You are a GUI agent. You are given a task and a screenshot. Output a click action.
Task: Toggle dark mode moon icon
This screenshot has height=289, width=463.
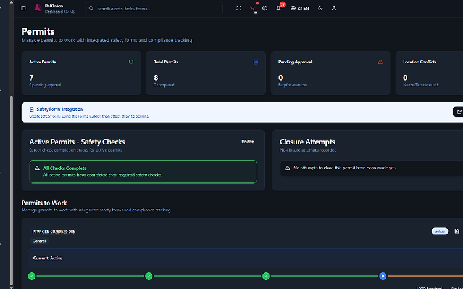coord(320,9)
